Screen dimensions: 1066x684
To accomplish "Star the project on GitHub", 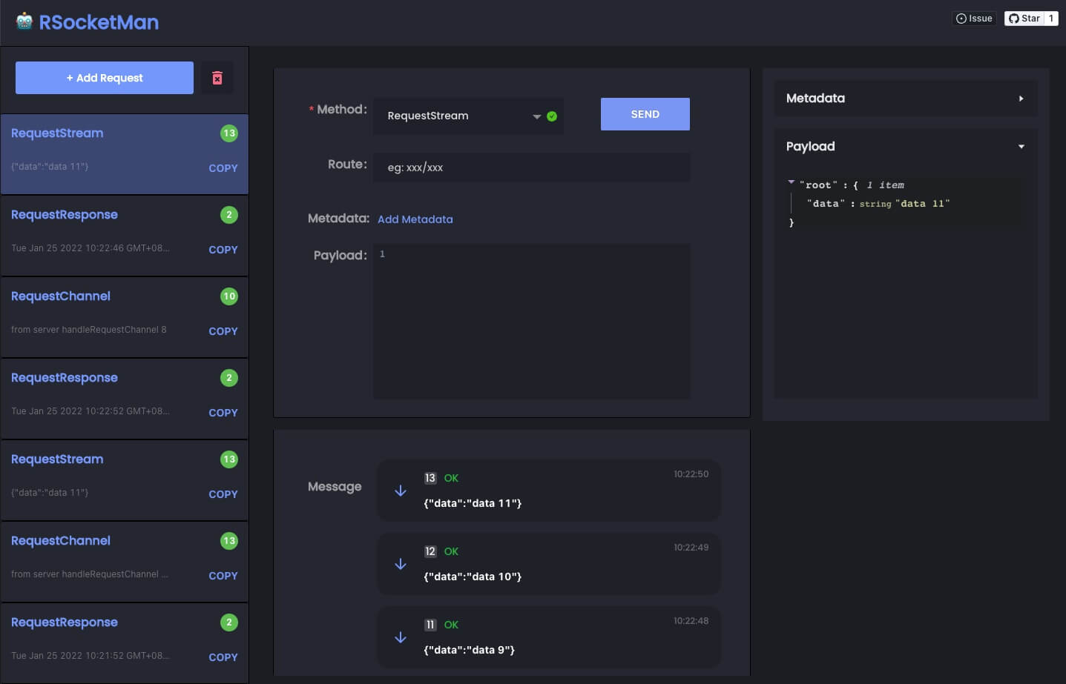I will pyautogui.click(x=1024, y=19).
